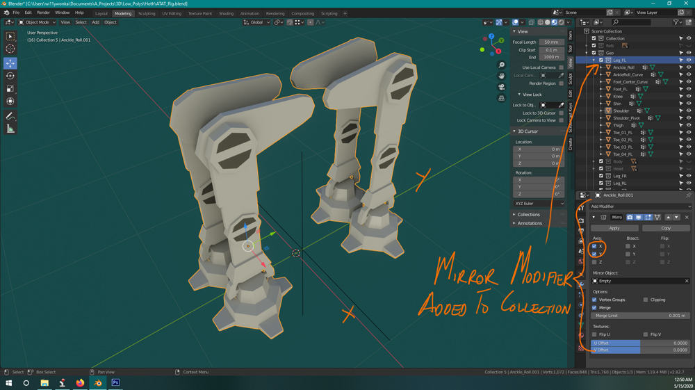695x390 pixels.
Task: Enable the Flip U texture checkbox
Action: [594, 334]
